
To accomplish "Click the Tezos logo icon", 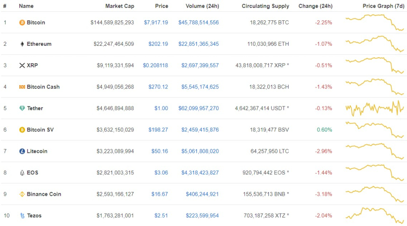I will 22,216.
